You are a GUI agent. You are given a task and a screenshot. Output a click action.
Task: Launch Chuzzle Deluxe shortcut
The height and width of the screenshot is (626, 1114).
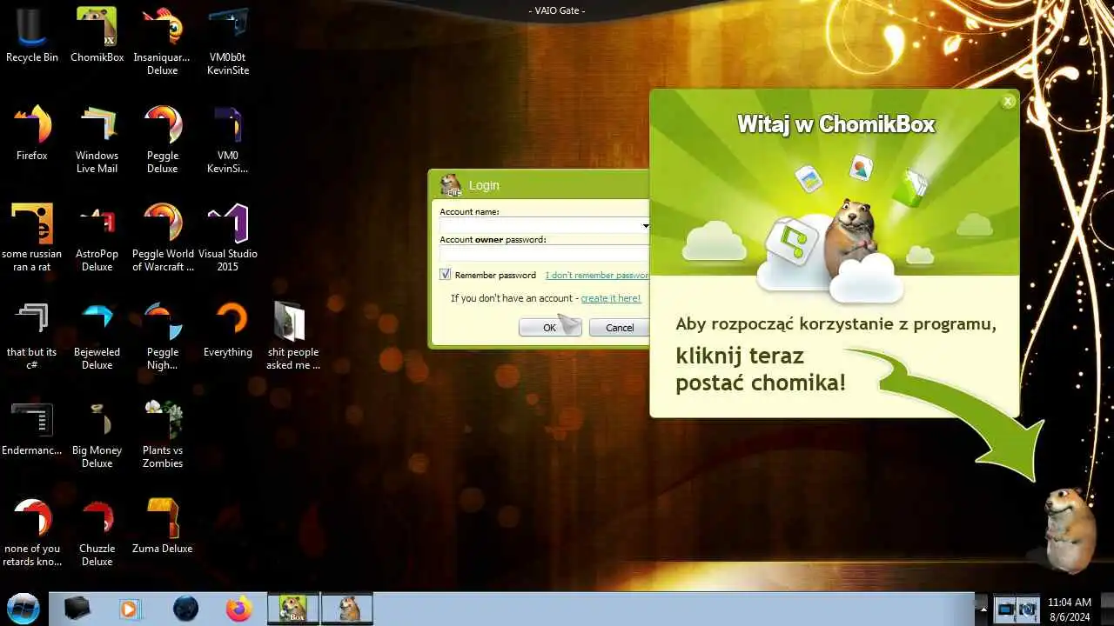click(x=97, y=533)
